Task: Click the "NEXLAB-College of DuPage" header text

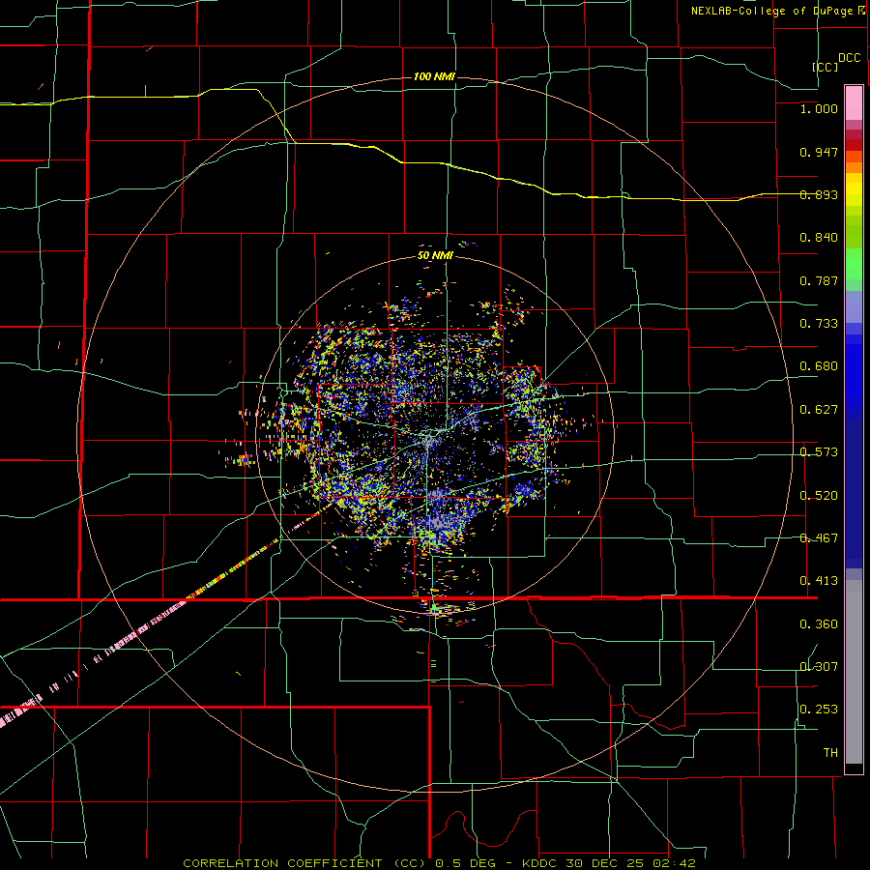Action: (x=773, y=11)
